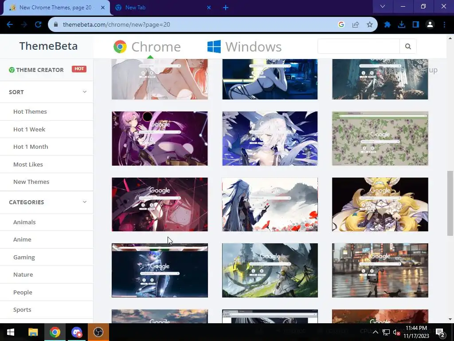Open the dark teal forest ruins theme
The width and height of the screenshot is (454, 341).
point(380,79)
